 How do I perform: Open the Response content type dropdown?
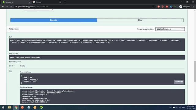coord(170,29)
